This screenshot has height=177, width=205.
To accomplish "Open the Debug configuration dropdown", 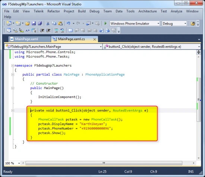I will coord(174,23).
